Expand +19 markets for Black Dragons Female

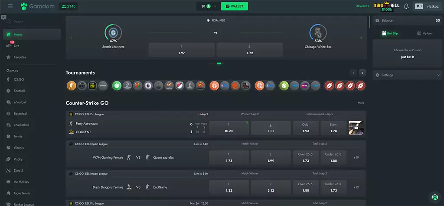click(x=356, y=187)
